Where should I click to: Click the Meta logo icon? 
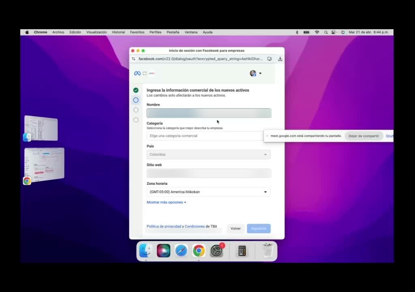coord(137,73)
